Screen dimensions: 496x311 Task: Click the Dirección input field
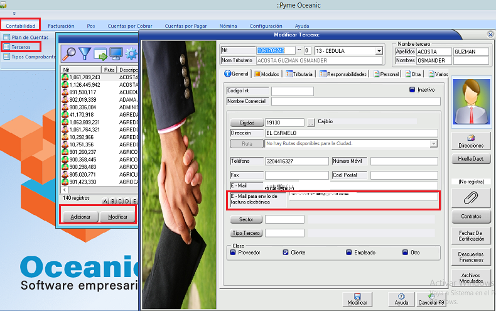(352, 133)
